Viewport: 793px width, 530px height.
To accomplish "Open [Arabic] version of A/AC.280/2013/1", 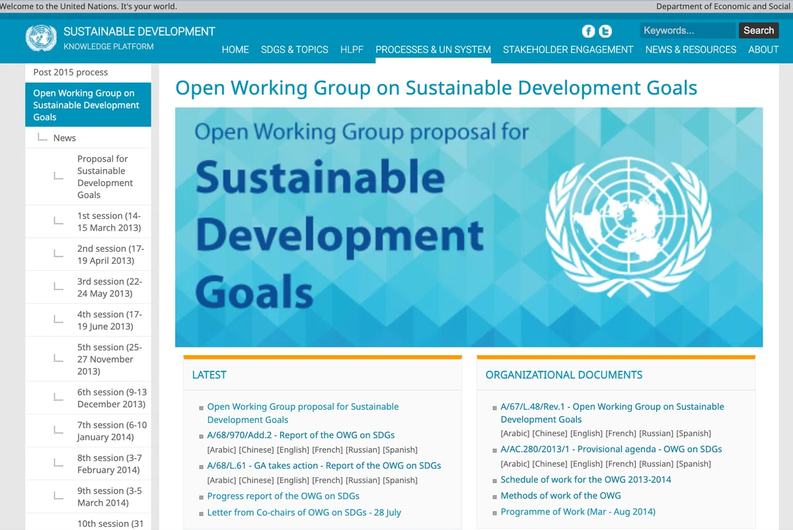I will click(515, 464).
